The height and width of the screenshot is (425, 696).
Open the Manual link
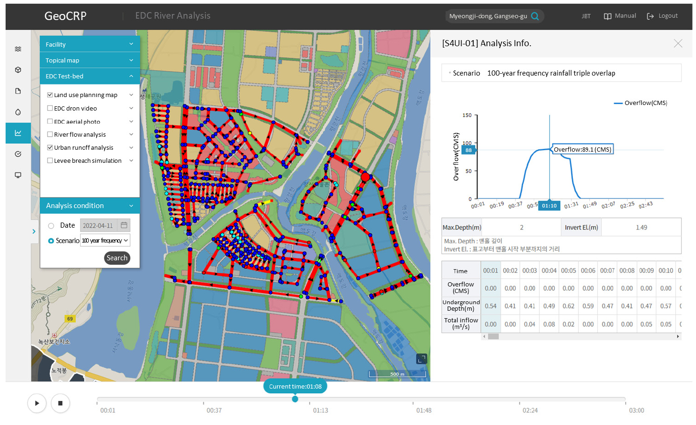point(620,16)
